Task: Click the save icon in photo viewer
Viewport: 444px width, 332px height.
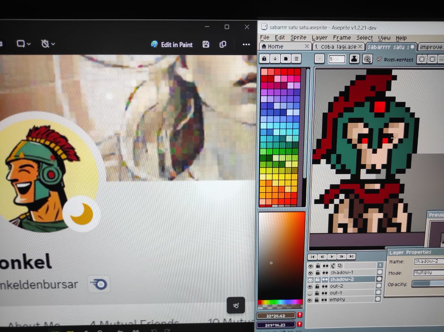Action: [206, 44]
